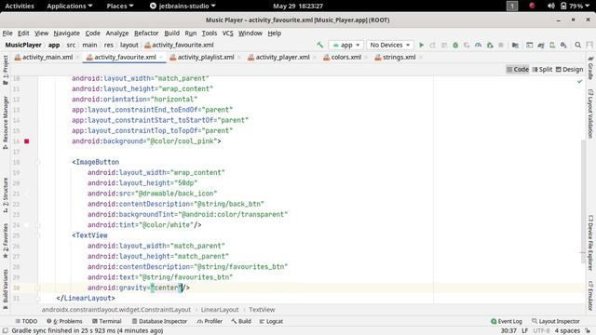
Task: Open the Applications menu in top bar
Action: (x=70, y=6)
